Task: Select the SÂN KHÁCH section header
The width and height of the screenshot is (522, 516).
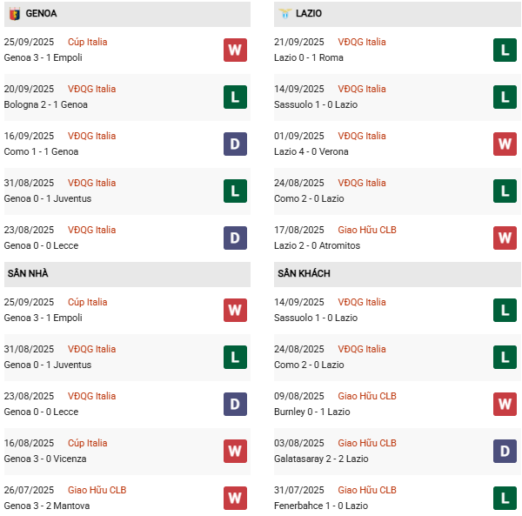Action: pos(304,273)
